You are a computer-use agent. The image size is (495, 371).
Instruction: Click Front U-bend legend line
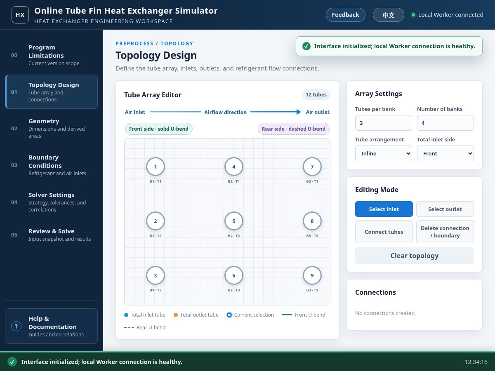point(287,315)
